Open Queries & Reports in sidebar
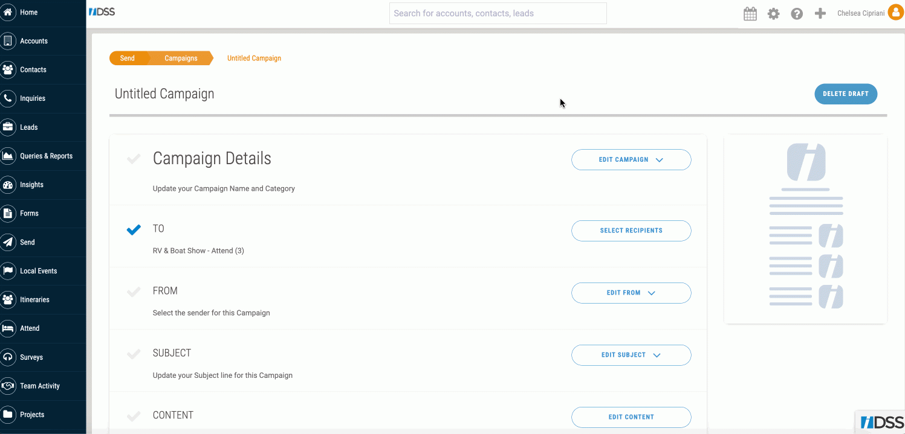 pyautogui.click(x=46, y=156)
